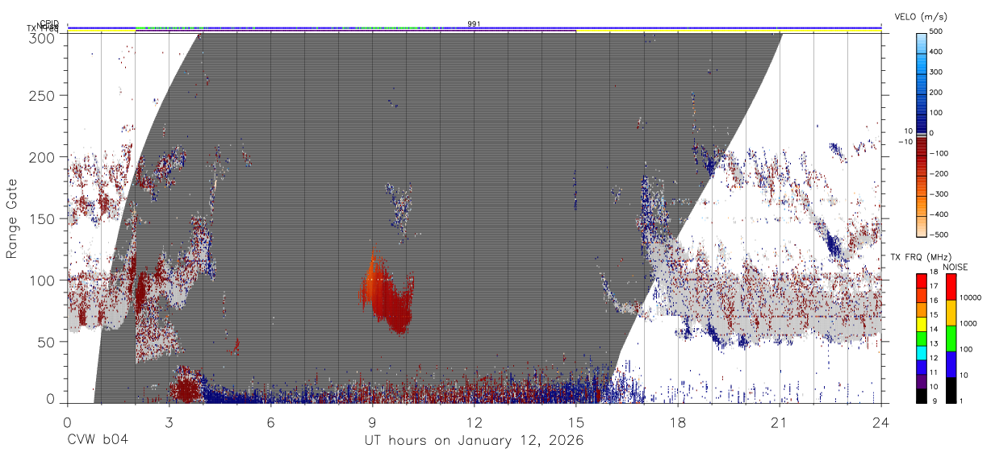
Task: Click the 'Range Gate' y-axis label
Action: 12,219
